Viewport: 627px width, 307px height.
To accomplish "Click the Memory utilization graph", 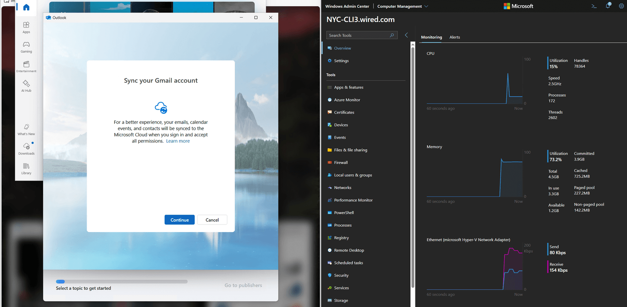I will click(x=475, y=174).
